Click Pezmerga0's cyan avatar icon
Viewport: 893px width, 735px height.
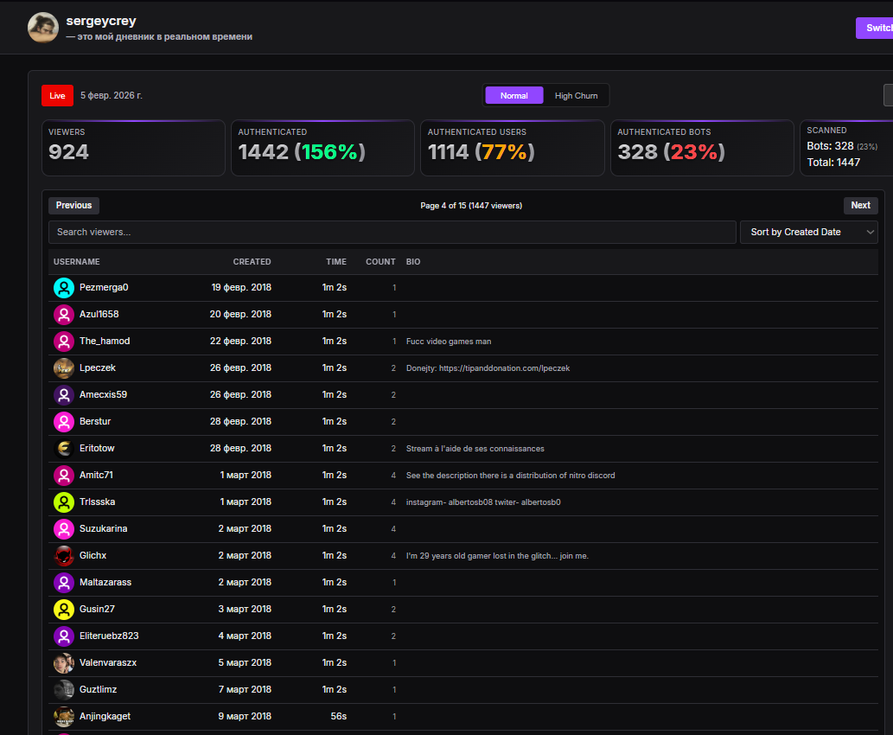point(64,288)
